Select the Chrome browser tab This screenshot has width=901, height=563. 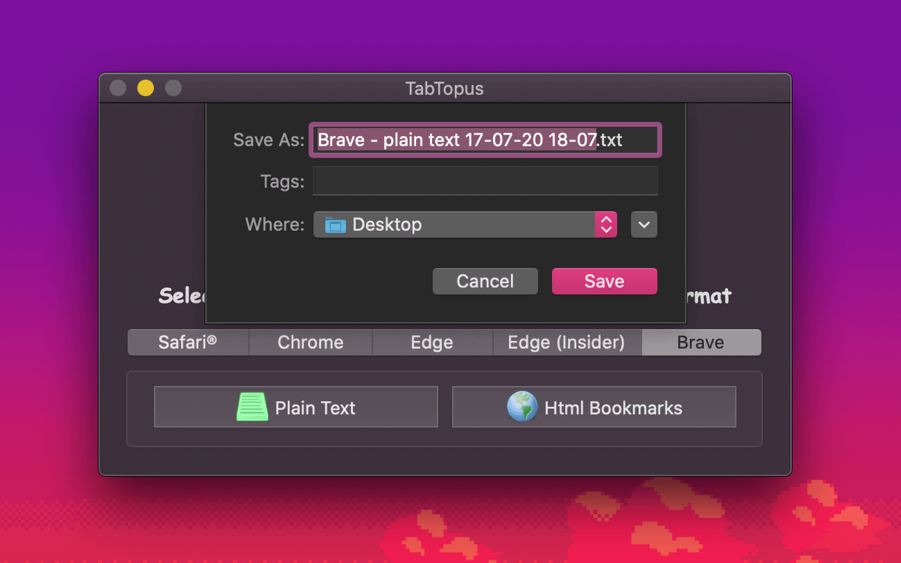(310, 343)
